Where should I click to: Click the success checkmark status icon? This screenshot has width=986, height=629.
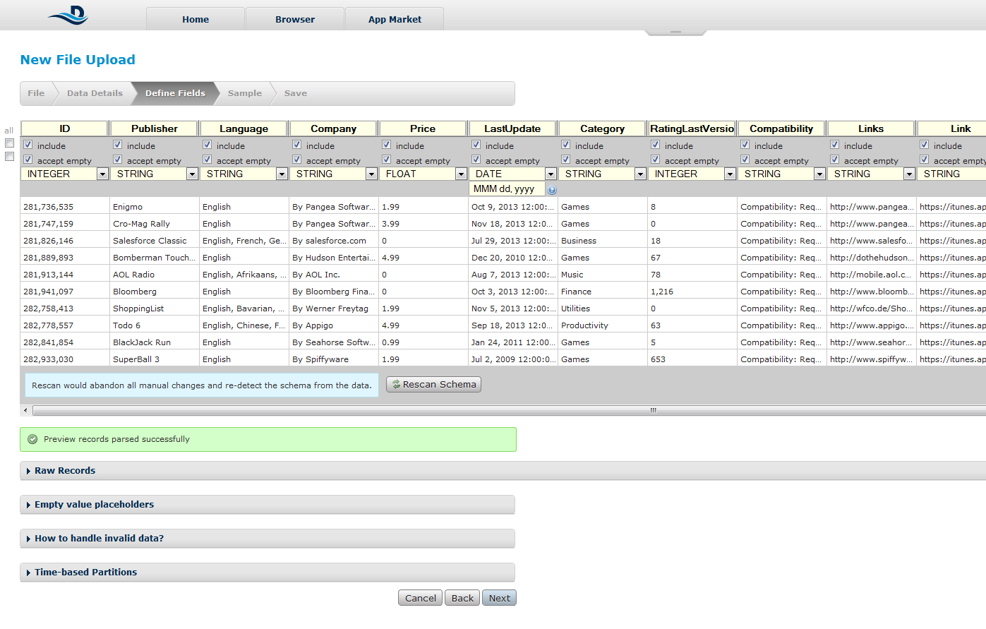[x=32, y=439]
